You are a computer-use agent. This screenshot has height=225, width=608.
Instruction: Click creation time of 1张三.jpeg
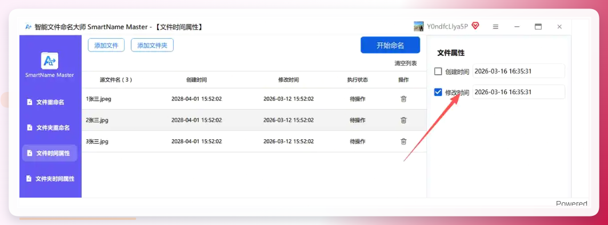197,99
